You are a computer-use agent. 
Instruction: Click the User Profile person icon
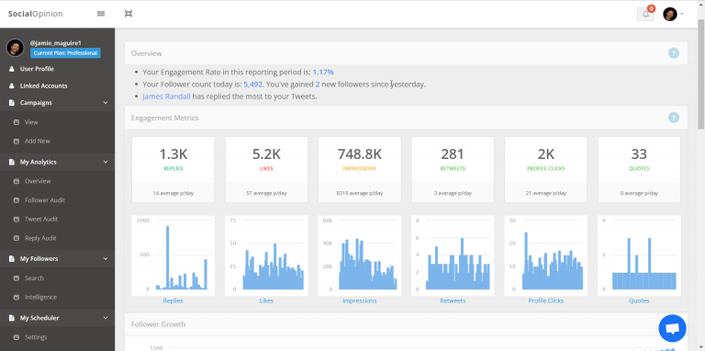[12, 69]
